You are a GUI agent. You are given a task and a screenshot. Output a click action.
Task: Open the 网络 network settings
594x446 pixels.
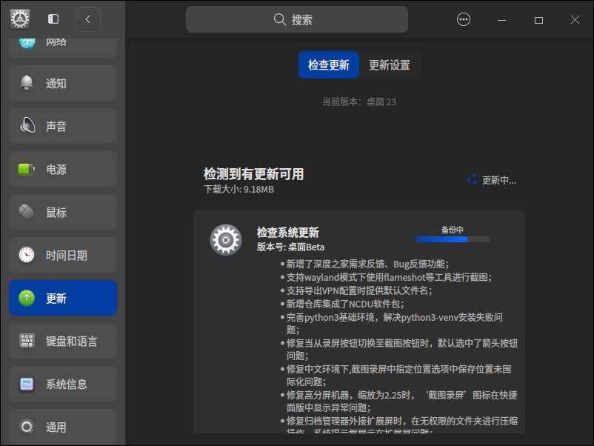click(63, 47)
